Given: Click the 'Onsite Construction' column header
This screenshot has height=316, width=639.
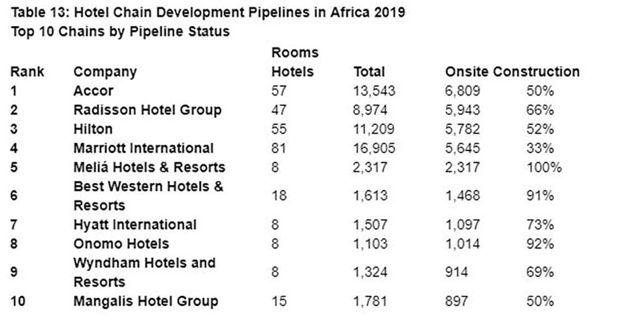Looking at the screenshot, I should (512, 72).
